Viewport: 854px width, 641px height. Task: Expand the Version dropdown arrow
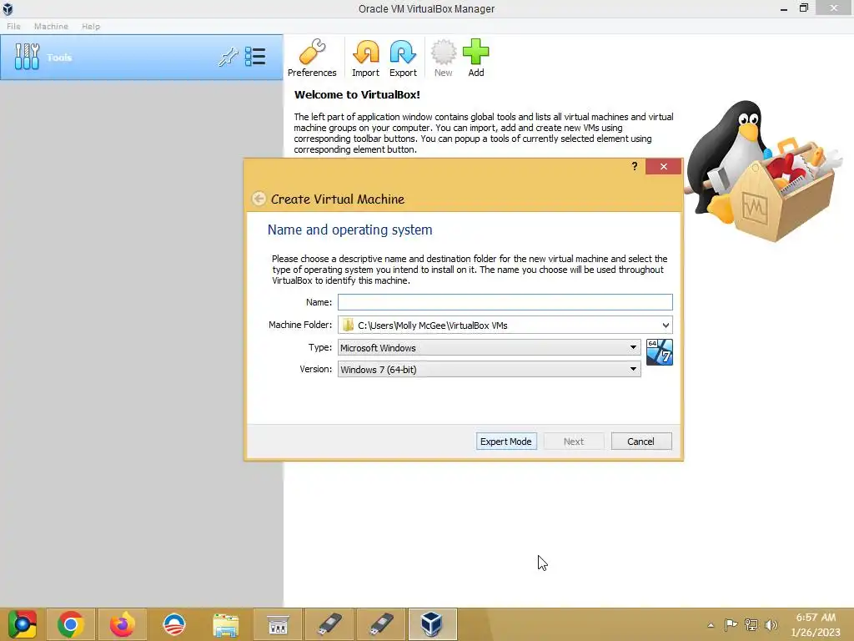[633, 369]
